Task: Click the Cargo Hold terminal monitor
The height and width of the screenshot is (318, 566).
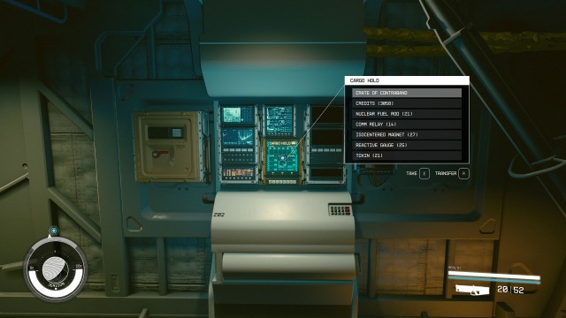Action: point(283,161)
